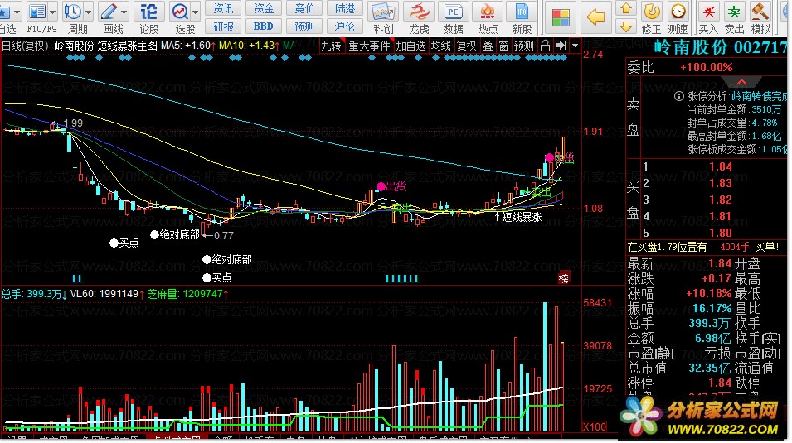Click the X100 volume scale box
The width and height of the screenshot is (792, 443).
[x=595, y=426]
